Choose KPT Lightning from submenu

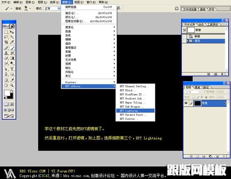point(136,110)
